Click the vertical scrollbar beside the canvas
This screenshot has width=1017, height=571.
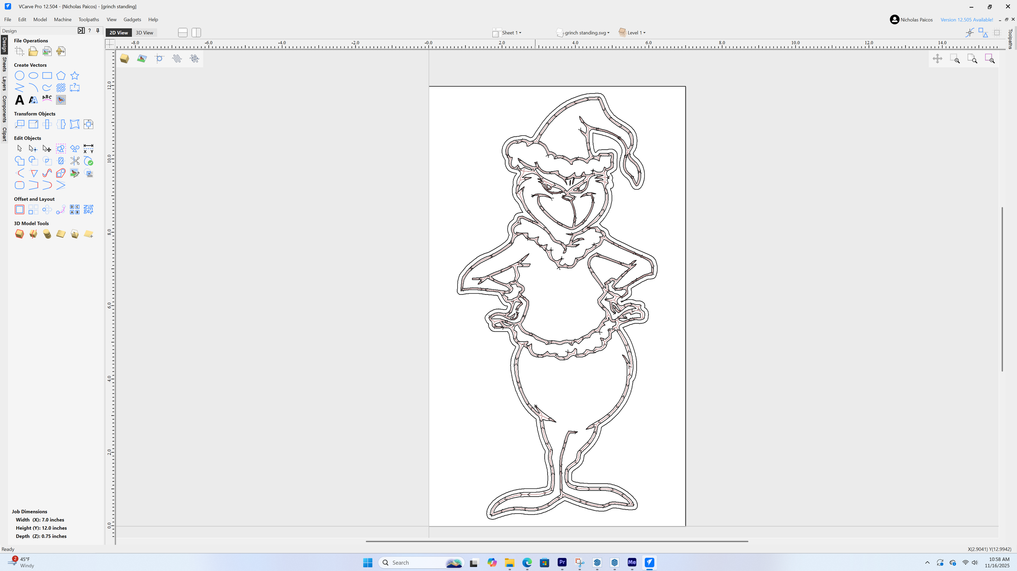[x=1002, y=289]
